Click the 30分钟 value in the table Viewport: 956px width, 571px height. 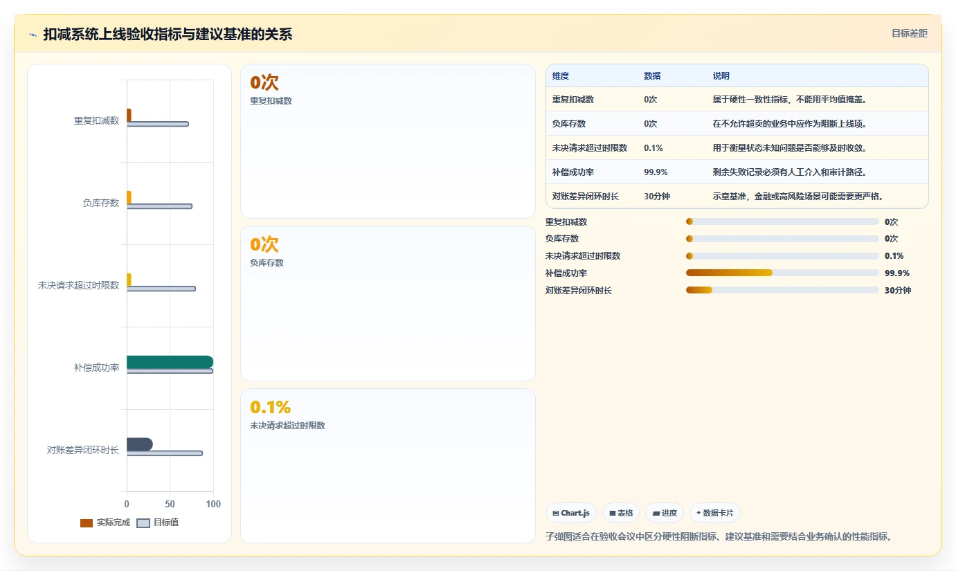pos(657,196)
